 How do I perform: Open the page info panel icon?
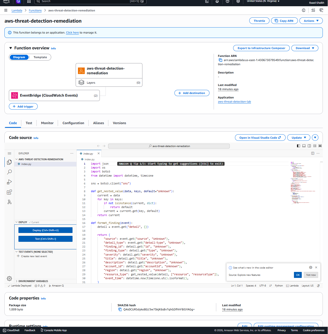point(304,10)
